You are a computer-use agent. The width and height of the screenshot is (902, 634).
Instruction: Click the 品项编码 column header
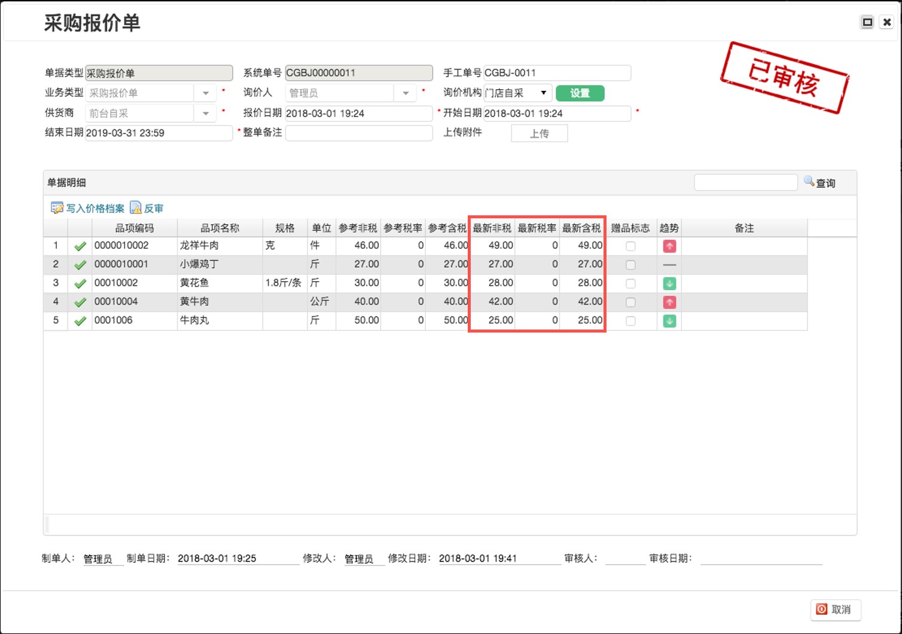tap(135, 228)
